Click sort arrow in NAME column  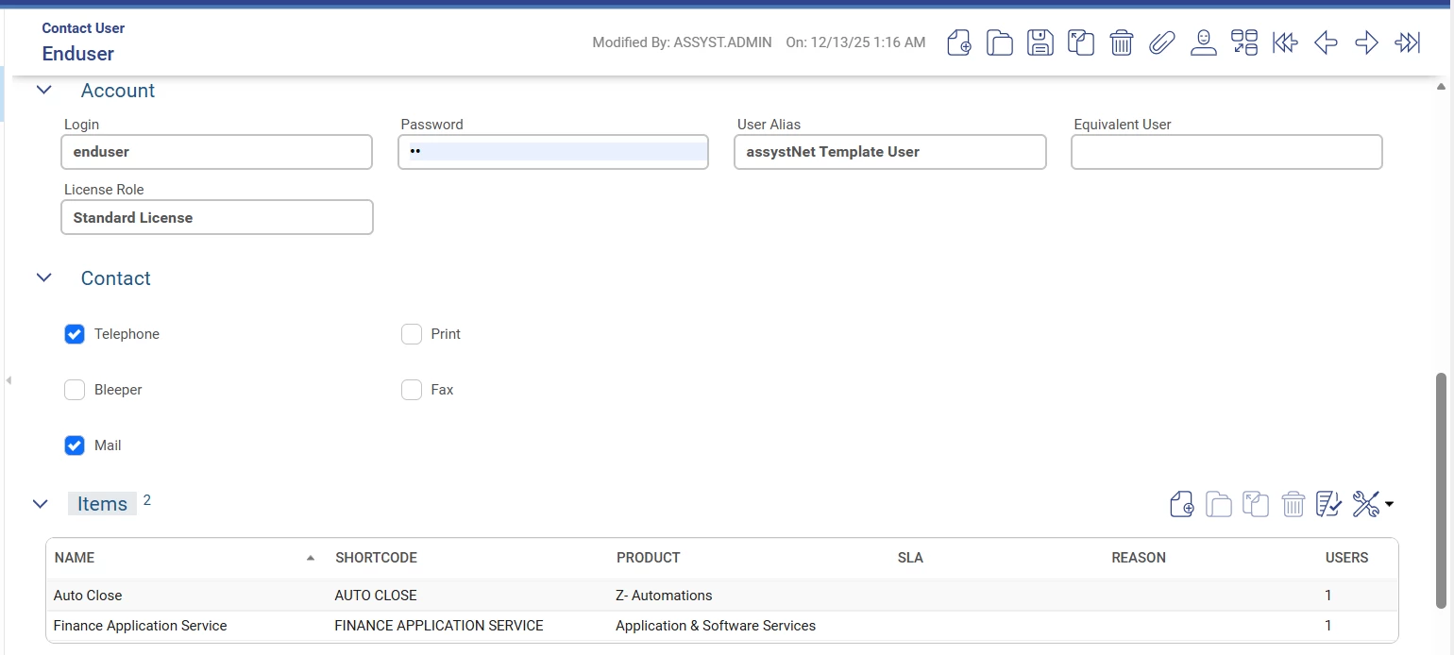pos(311,558)
